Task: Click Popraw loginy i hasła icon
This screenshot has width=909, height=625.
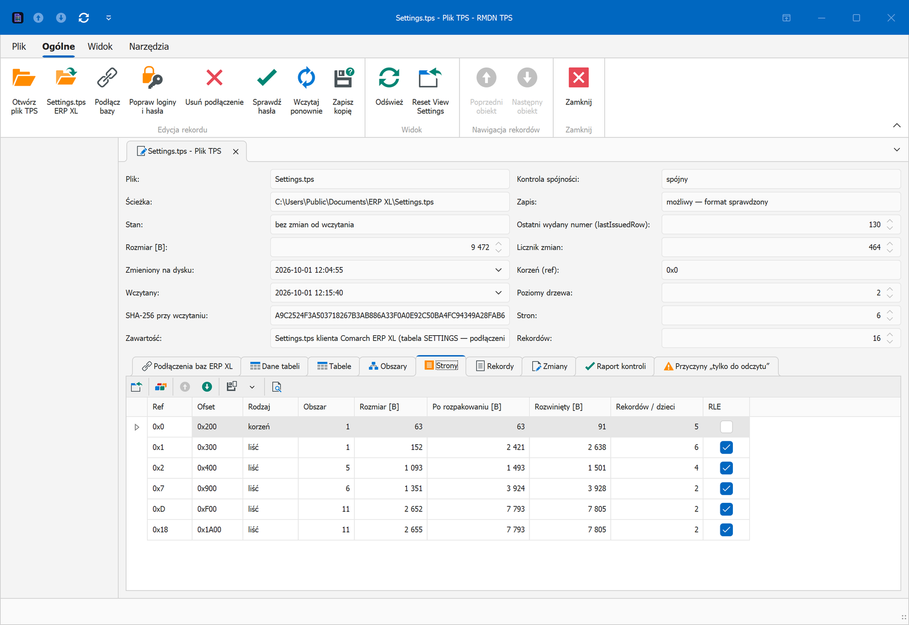Action: (152, 78)
